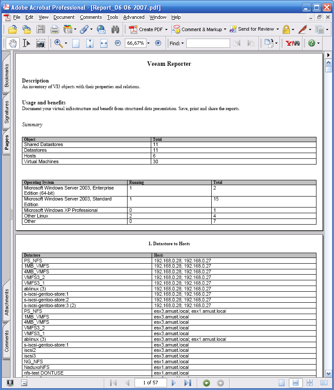Click the Find Next icon

point(251,43)
